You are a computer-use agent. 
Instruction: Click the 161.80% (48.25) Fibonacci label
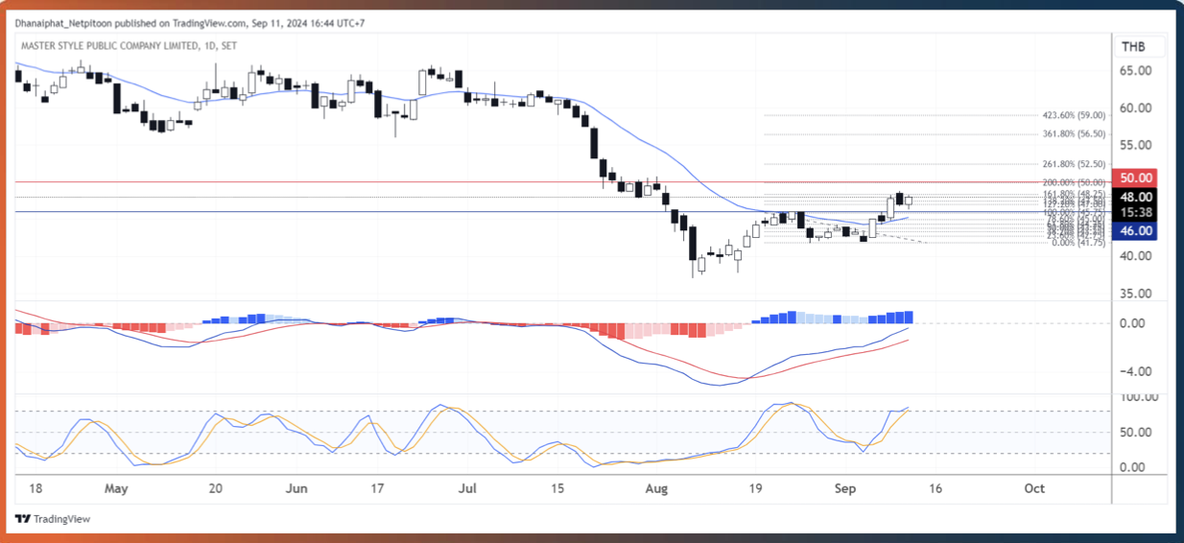coord(1074,195)
